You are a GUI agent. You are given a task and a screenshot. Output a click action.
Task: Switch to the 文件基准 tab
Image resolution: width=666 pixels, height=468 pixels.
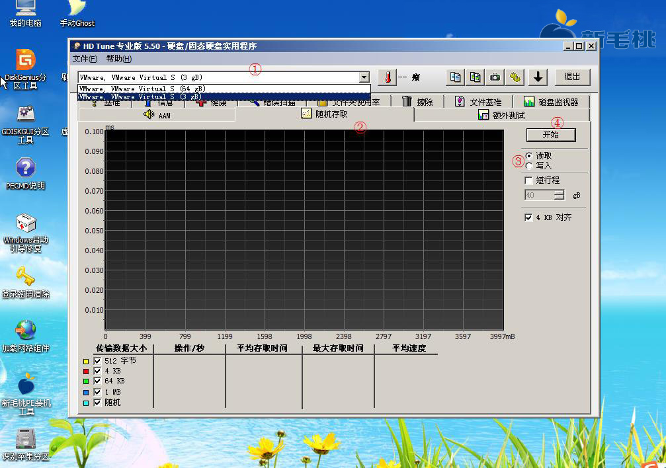coord(478,102)
